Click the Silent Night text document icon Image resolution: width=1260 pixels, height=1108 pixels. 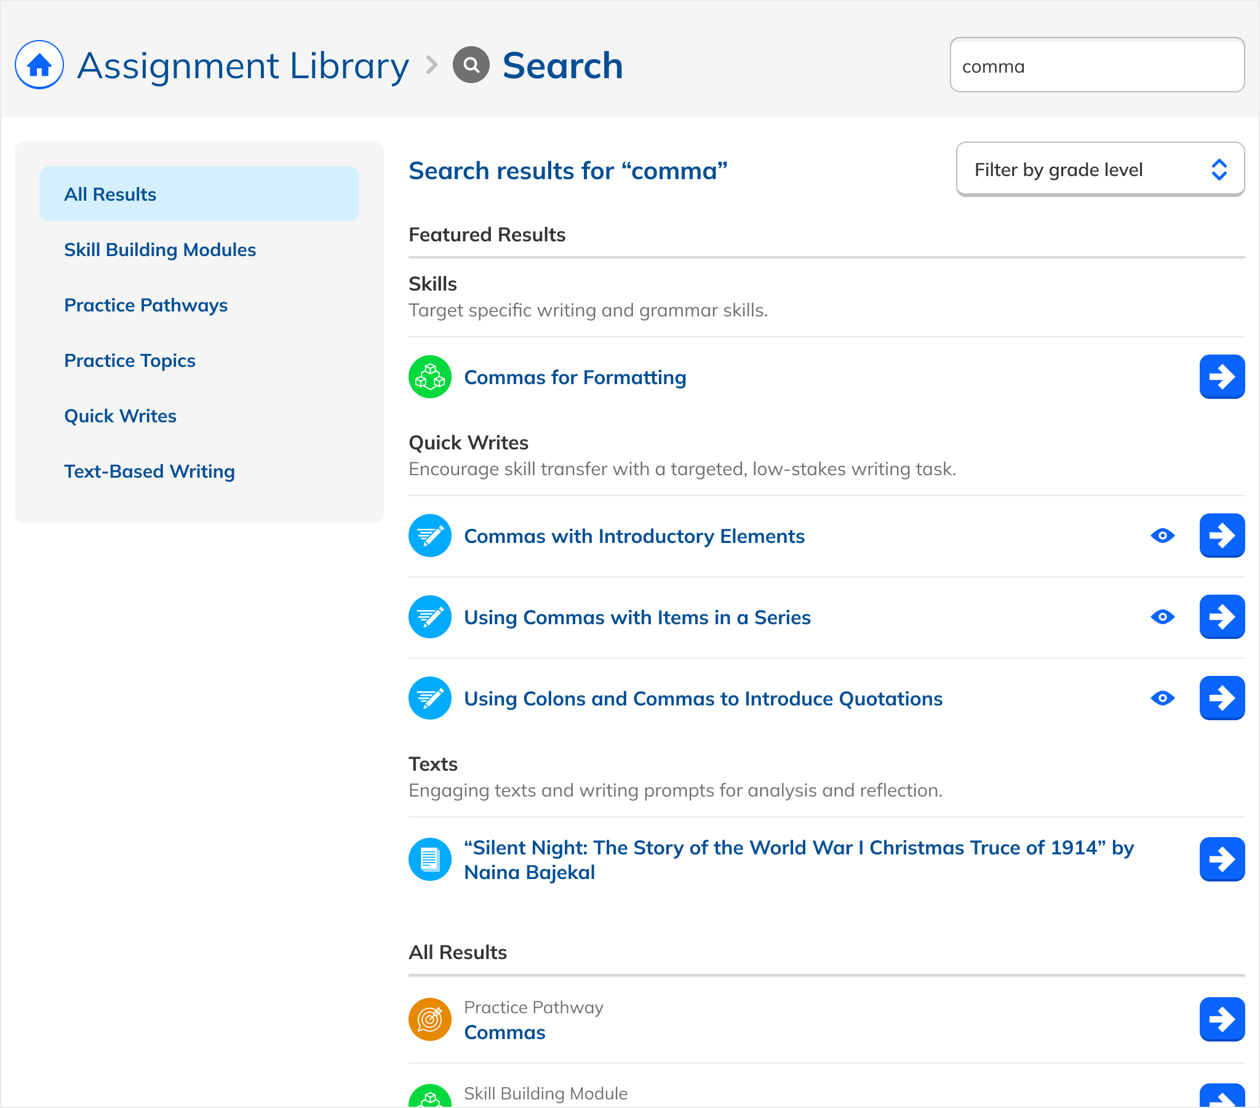coord(429,859)
